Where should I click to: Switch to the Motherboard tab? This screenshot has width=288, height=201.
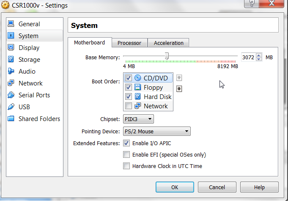[x=90, y=43]
